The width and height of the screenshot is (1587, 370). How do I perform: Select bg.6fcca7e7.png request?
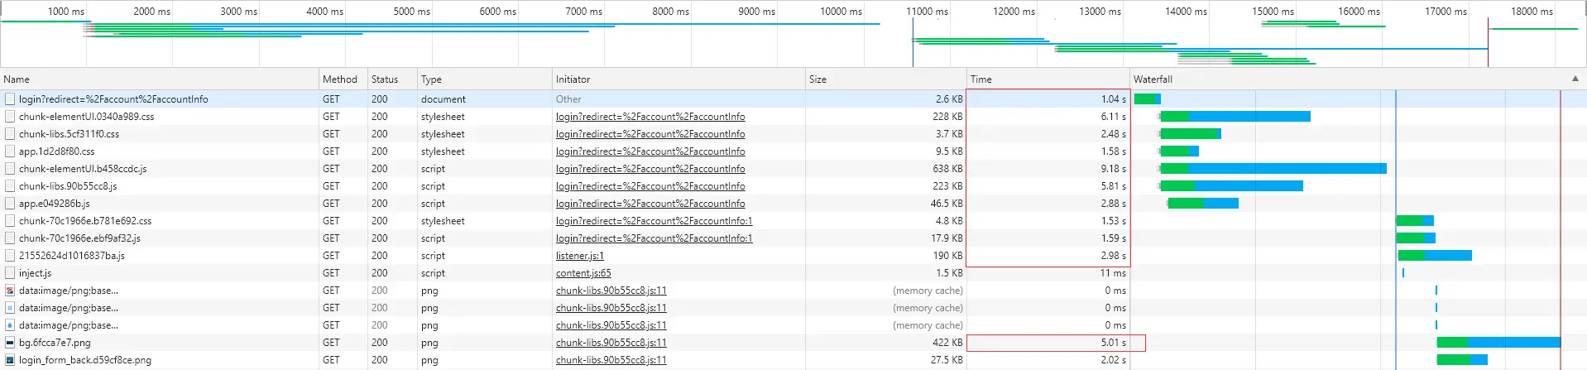pos(793,343)
